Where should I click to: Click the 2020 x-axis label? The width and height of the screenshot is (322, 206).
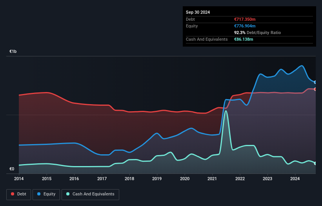tap(185, 179)
